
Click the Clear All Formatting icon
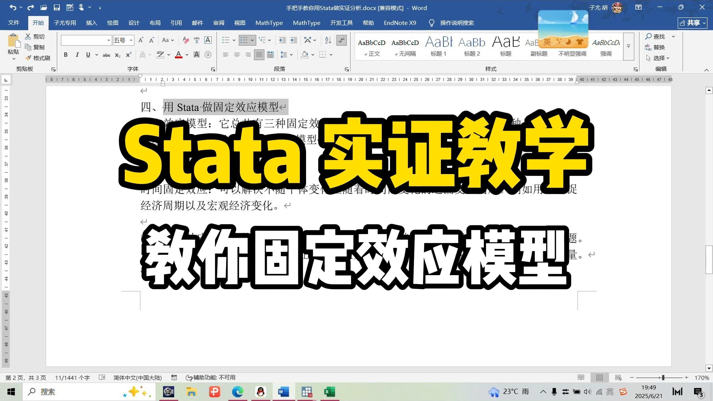pos(186,40)
